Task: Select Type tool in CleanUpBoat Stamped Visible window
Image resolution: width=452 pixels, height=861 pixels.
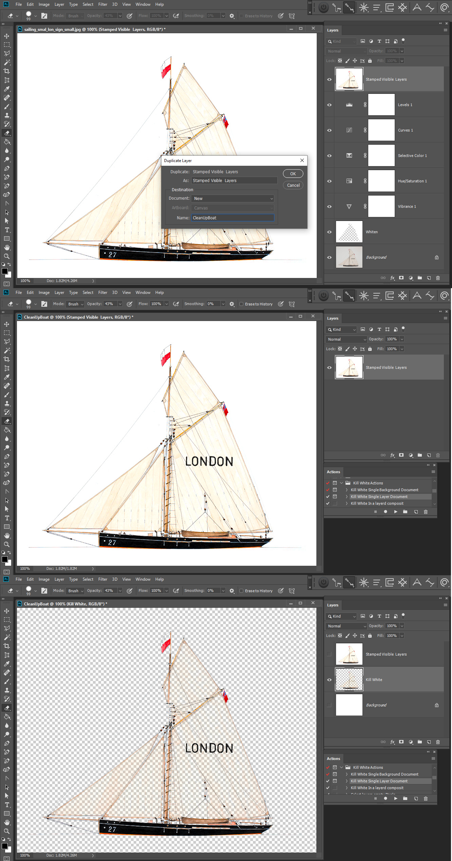Action: point(7,518)
